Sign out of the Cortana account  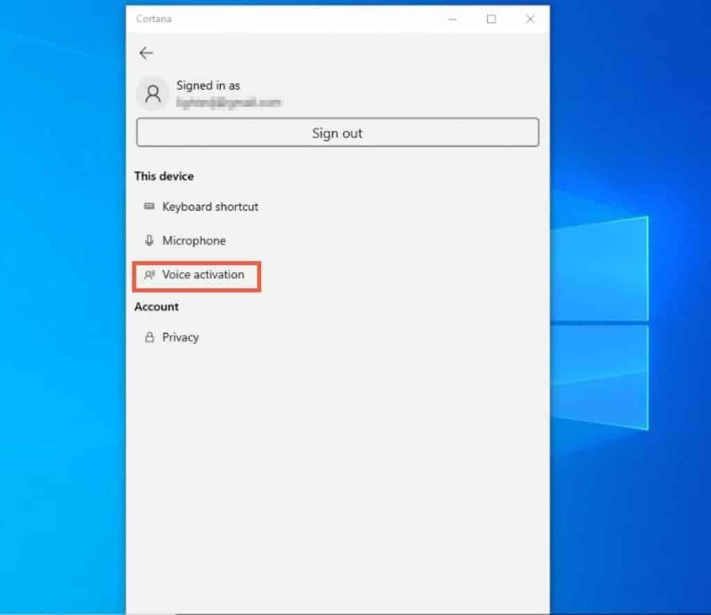click(x=337, y=133)
